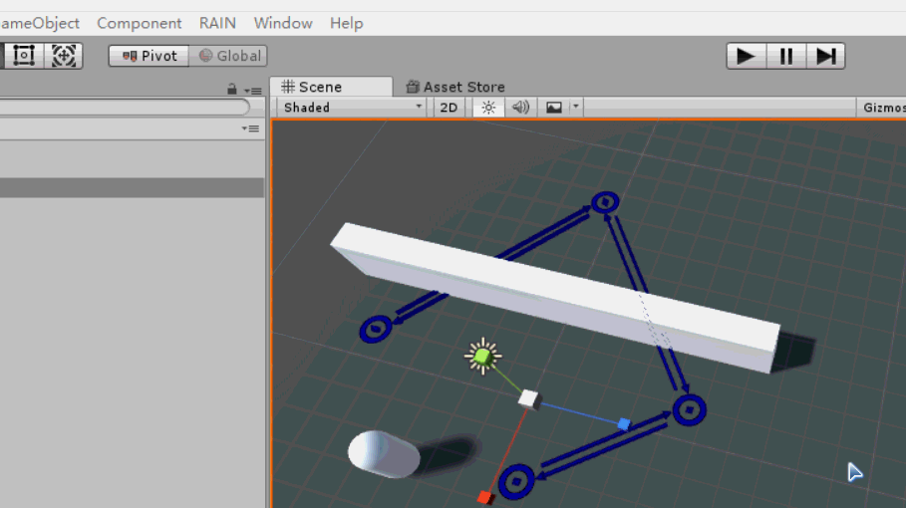The height and width of the screenshot is (508, 906).
Task: Toggle Global handle rotation mode
Action: click(x=228, y=56)
